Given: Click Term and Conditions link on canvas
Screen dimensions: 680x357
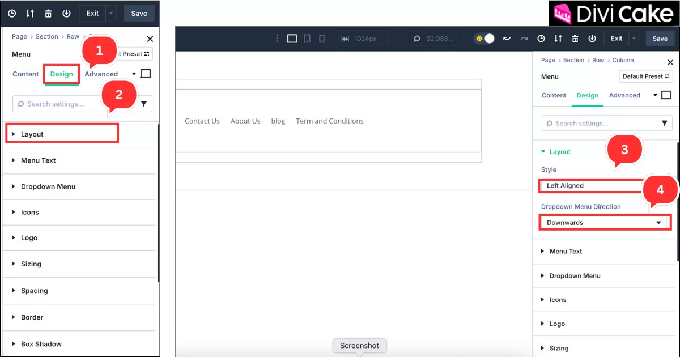Looking at the screenshot, I should (x=330, y=121).
